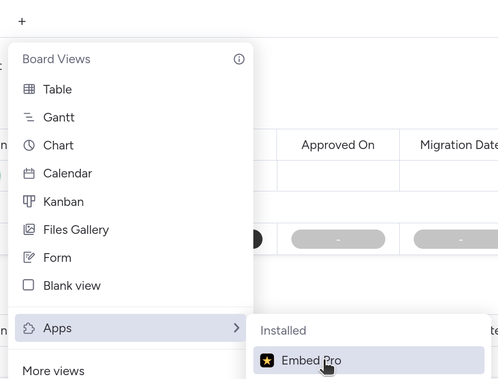Choose Embed Pro from installed apps
The width and height of the screenshot is (498, 379).
tap(311, 360)
